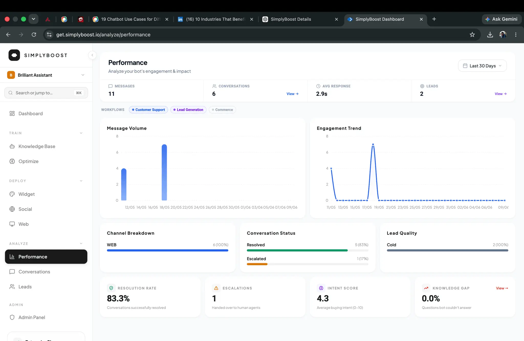Toggle the Customer Support workflow filter

148,110
